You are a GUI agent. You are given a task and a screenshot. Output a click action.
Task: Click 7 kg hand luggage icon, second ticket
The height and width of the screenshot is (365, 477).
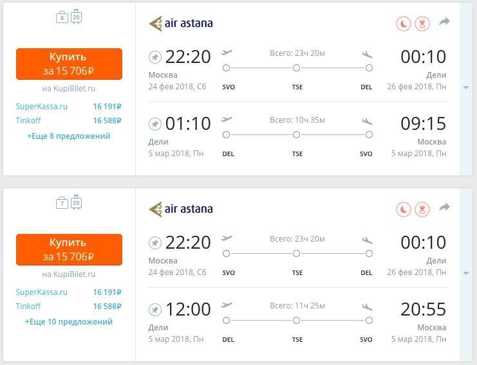click(x=62, y=203)
